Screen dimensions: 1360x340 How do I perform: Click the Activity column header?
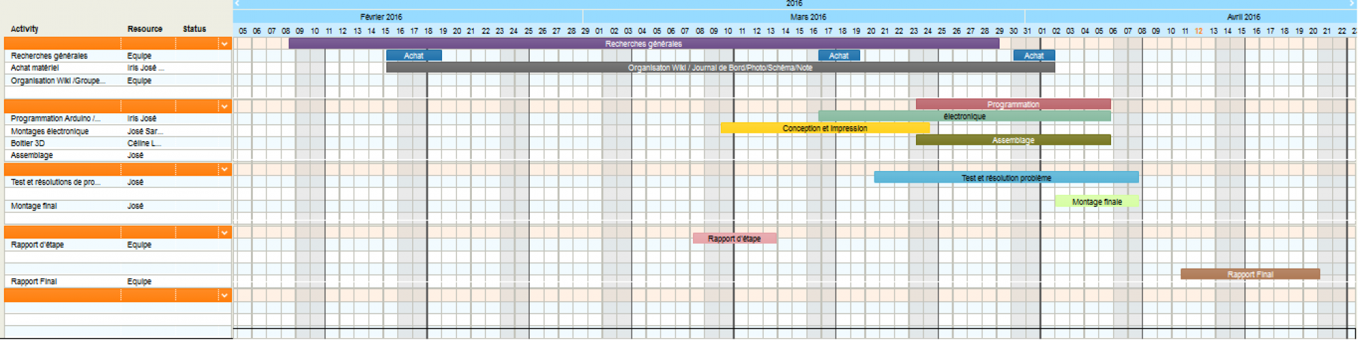pos(24,29)
